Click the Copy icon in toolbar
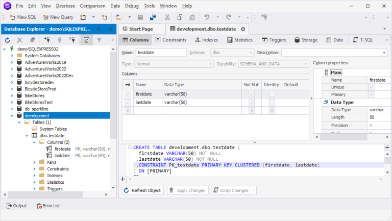392x221 pixels. (180, 17)
